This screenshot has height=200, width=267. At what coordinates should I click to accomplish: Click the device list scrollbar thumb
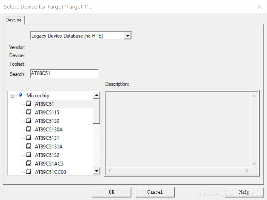[97, 111]
